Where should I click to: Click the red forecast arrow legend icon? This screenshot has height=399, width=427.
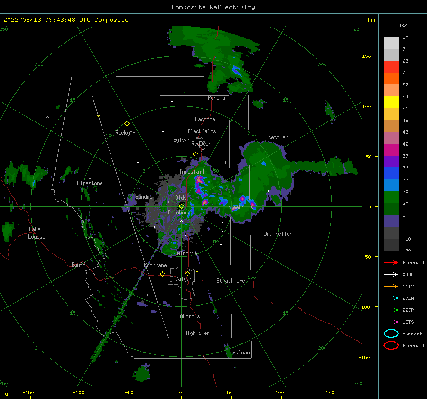point(391,262)
